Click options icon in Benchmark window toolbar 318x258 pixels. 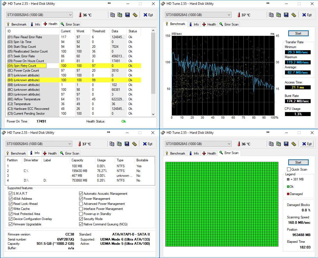(294, 15)
